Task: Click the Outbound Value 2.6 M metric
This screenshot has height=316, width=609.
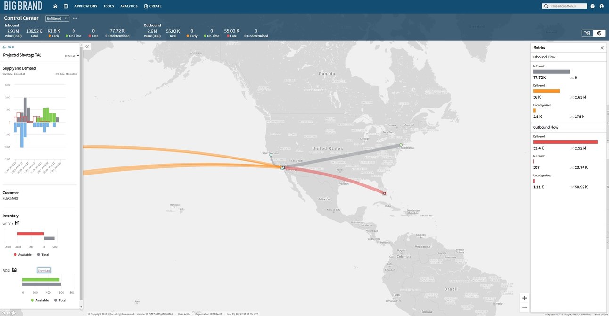Action: pyautogui.click(x=152, y=33)
